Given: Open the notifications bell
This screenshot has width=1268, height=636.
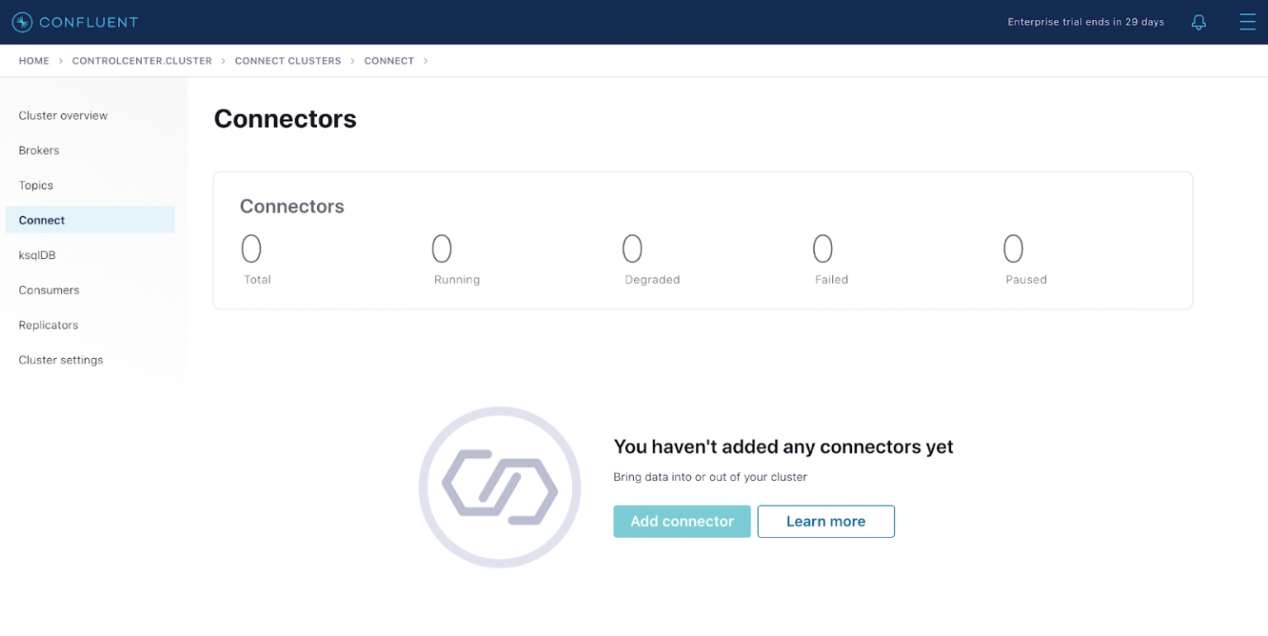Looking at the screenshot, I should pyautogui.click(x=1199, y=22).
